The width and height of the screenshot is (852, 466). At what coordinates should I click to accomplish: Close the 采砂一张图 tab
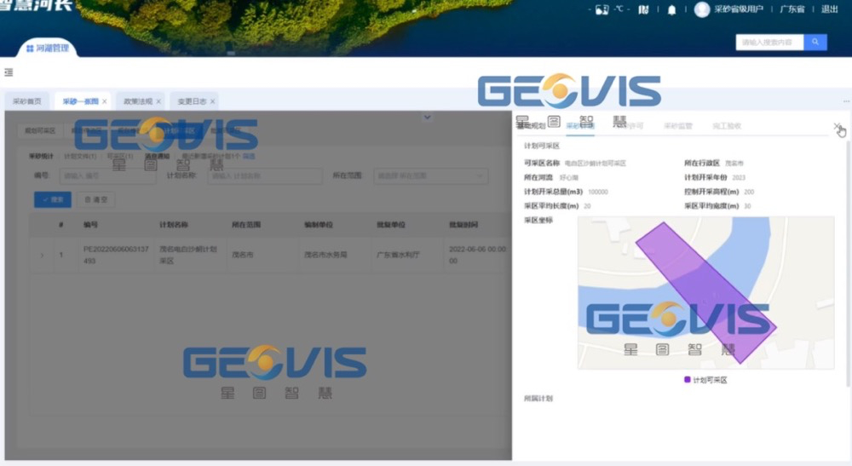click(104, 101)
